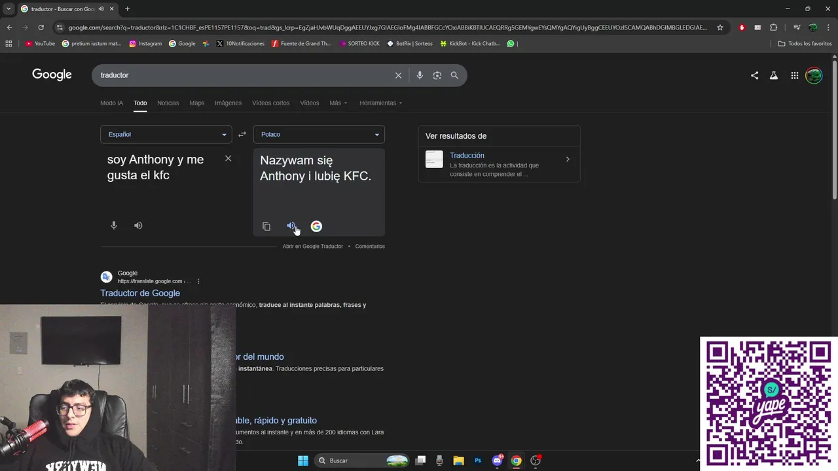Open the Windows Start menu
The height and width of the screenshot is (471, 838).
(x=303, y=461)
